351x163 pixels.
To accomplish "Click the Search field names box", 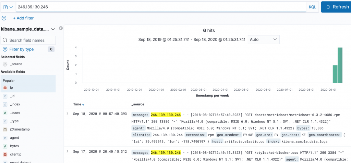I will click(28, 40).
